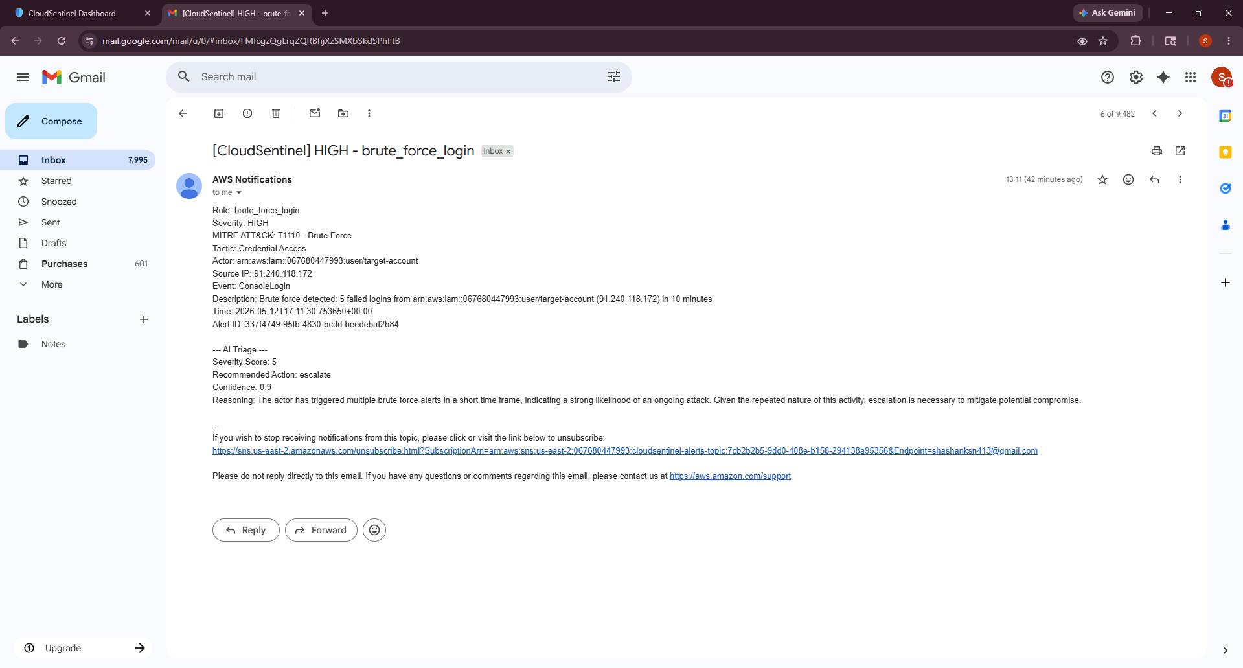The height and width of the screenshot is (668, 1243).
Task: Open Google Keep side panel
Action: click(x=1226, y=152)
